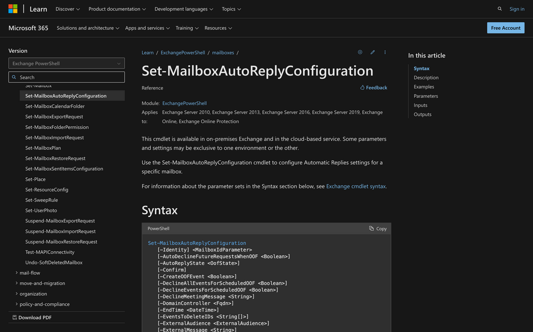Viewport: 533px width, 332px height.
Task: Copy the PowerShell syntax block
Action: point(377,228)
